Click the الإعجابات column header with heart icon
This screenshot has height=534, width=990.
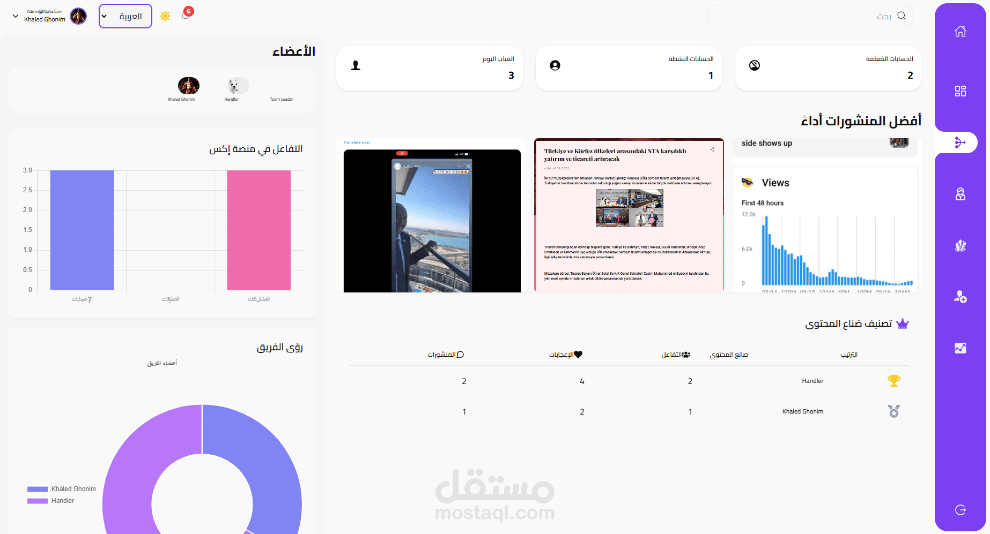click(x=566, y=355)
